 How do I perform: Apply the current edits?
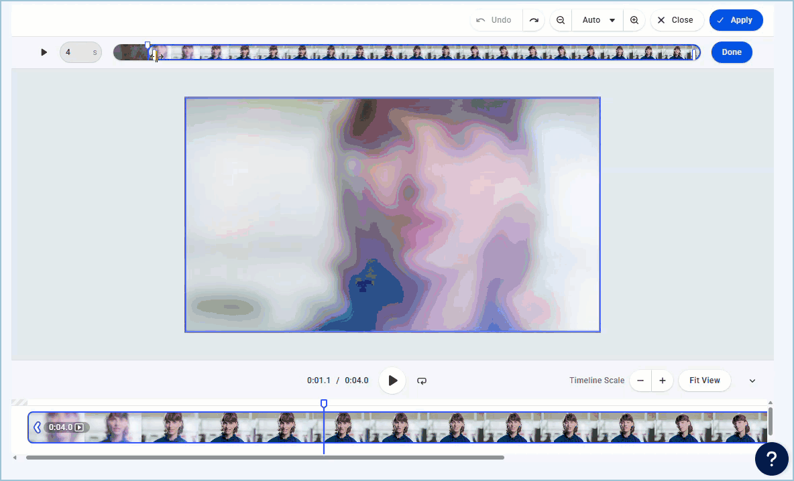[736, 20]
